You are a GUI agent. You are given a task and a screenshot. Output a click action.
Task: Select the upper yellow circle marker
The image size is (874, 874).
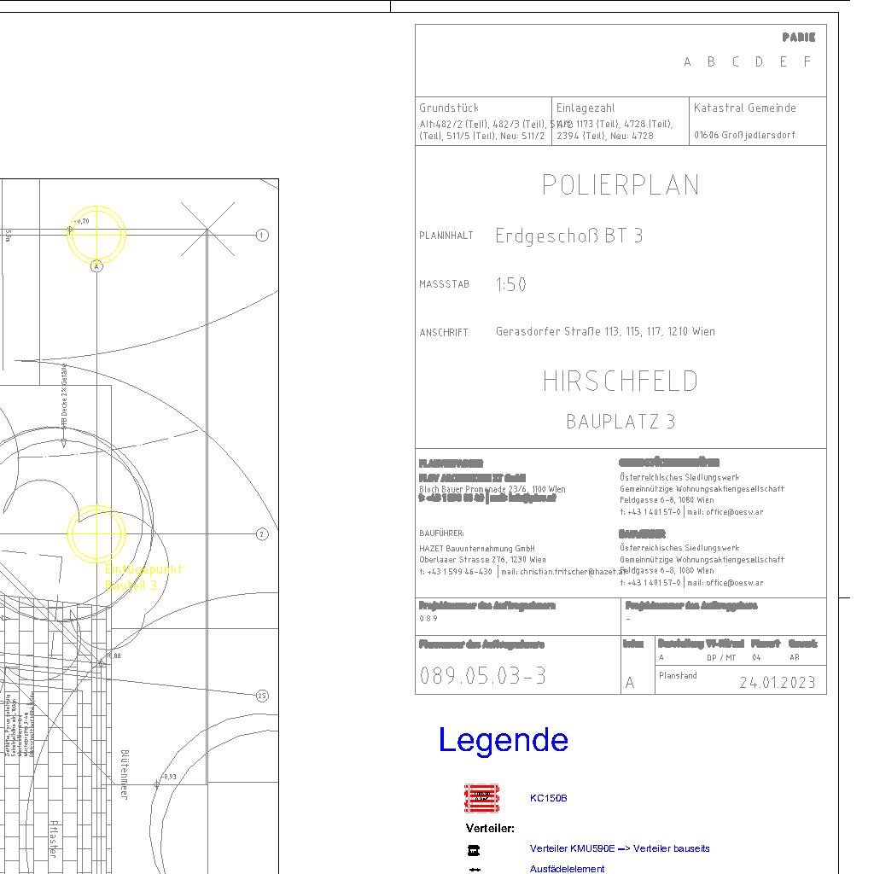pyautogui.click(x=96, y=234)
